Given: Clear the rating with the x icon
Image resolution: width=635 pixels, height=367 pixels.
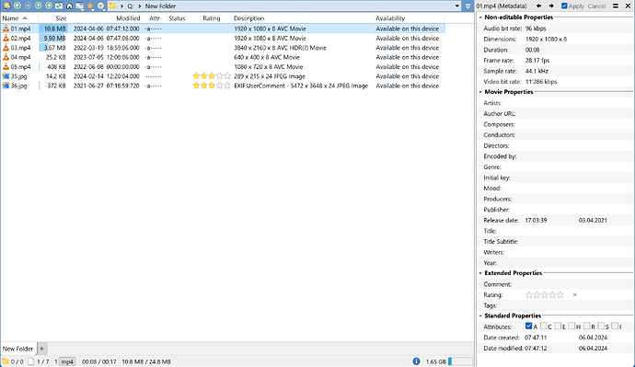Looking at the screenshot, I should [574, 295].
